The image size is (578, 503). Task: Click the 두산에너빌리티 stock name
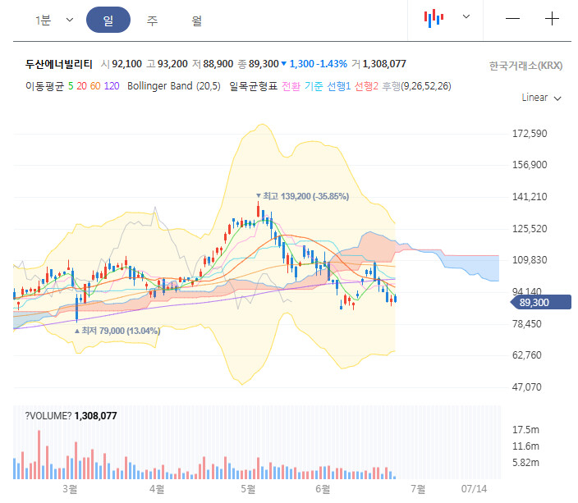58,64
